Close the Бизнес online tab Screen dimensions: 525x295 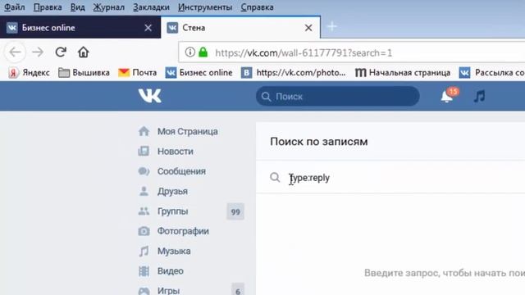tap(148, 28)
